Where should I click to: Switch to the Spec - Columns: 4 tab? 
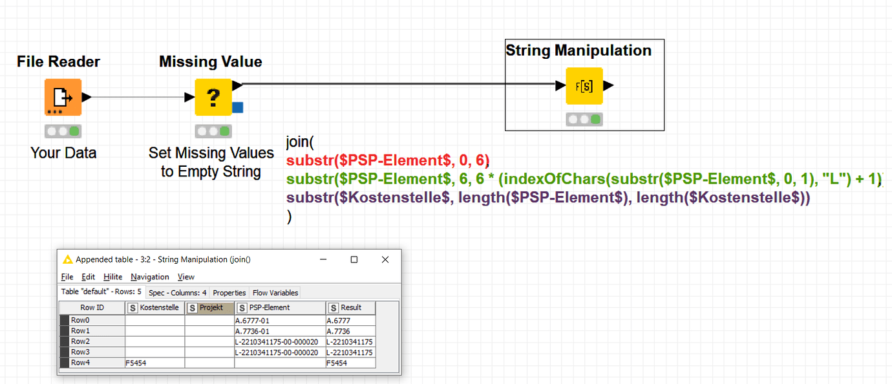(177, 292)
